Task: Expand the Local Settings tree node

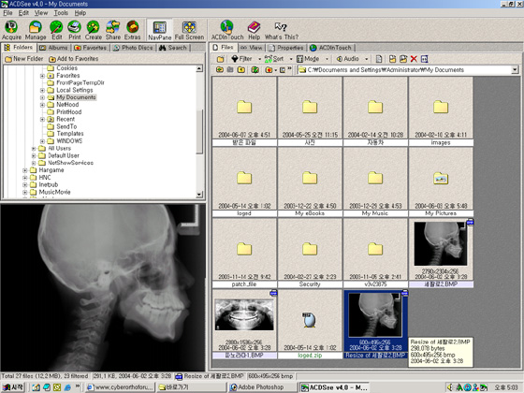Action: tap(42, 90)
